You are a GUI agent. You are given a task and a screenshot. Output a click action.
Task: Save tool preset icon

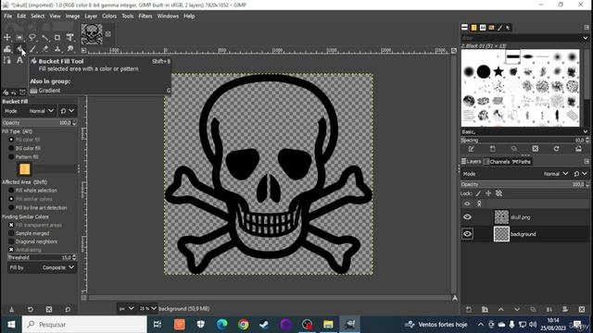(12, 310)
